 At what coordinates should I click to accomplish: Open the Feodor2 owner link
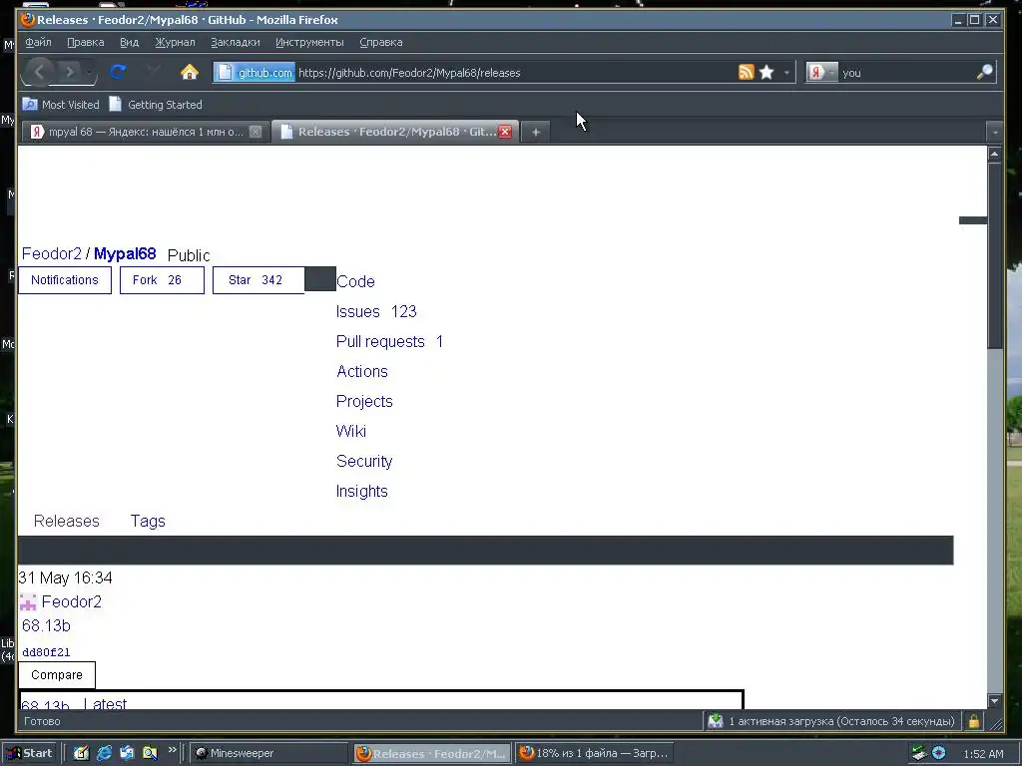[52, 254]
